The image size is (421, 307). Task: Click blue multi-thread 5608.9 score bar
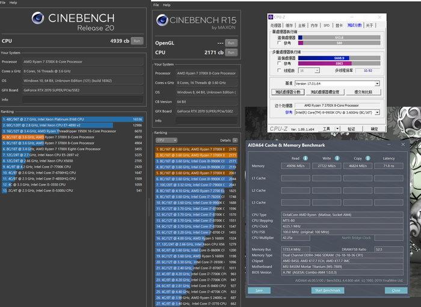[324, 58]
